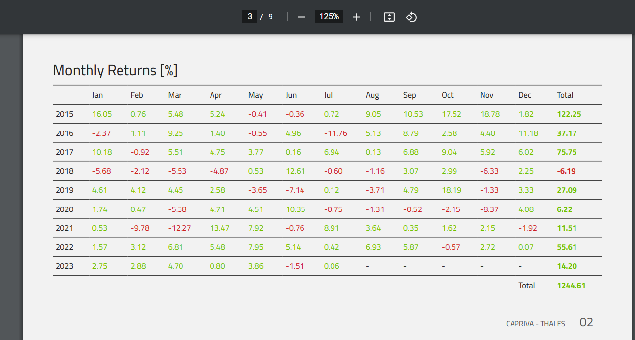Click the grand total 1244.61
This screenshot has width=635, height=340.
571,285
